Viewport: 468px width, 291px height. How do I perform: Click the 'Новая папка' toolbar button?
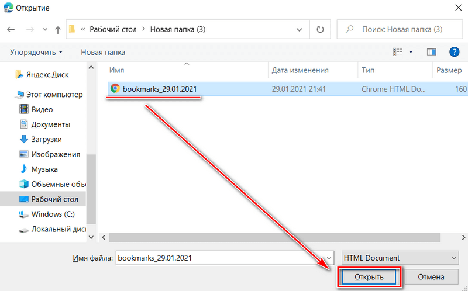(x=103, y=52)
